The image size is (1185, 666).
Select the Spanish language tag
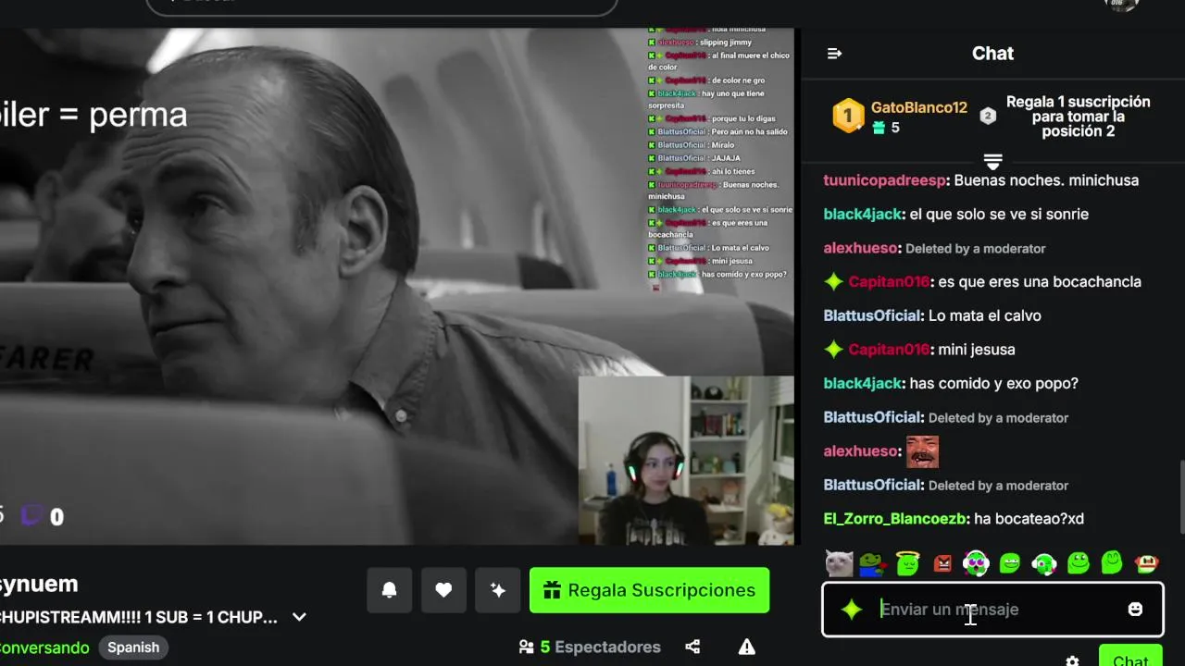tap(133, 647)
